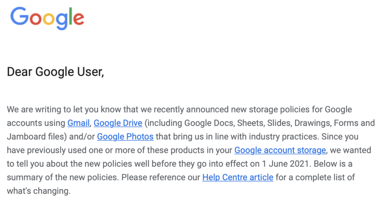
Task: Click the yellow letter o in logo
Action: 49,19
